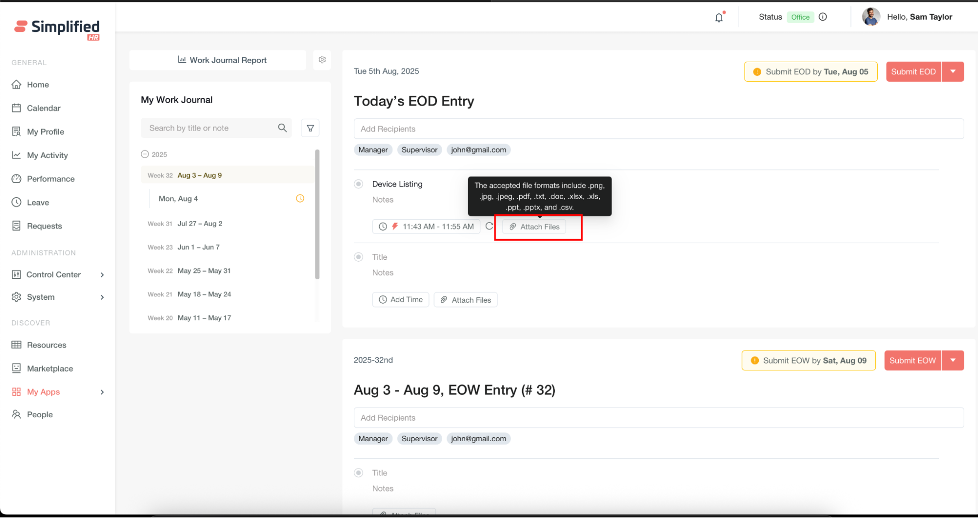Click Attach Files for Device Listing
Image resolution: width=978 pixels, height=518 pixels.
(534, 226)
